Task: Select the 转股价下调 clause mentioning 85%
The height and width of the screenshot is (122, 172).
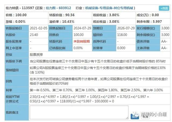Action: (x=98, y=61)
